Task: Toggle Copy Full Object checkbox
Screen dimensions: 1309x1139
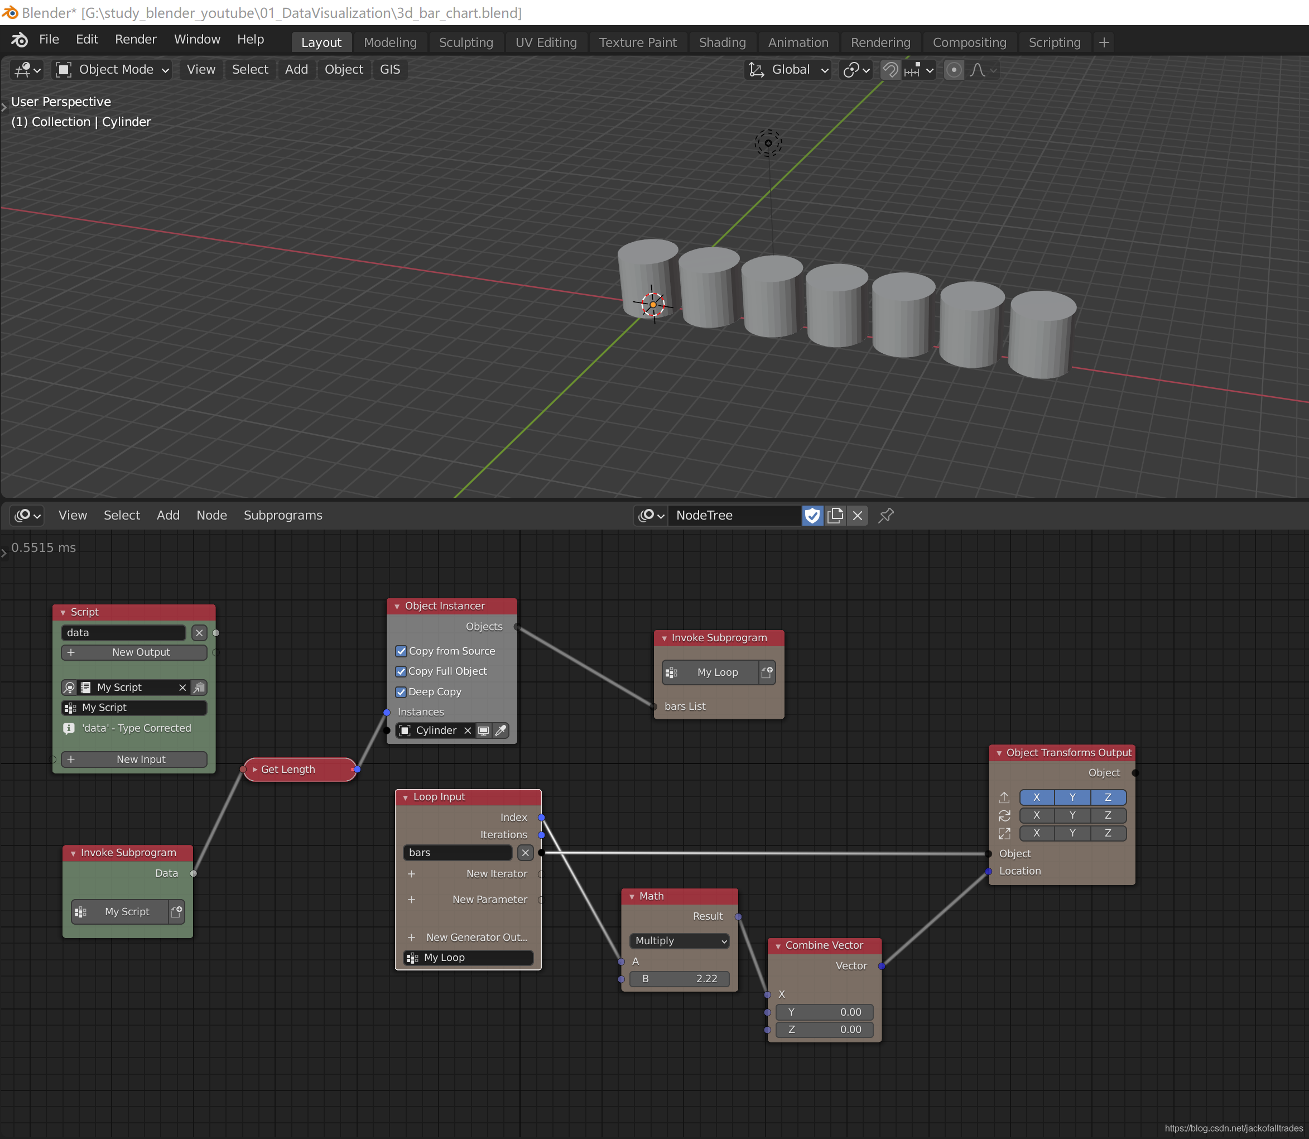Action: tap(401, 671)
